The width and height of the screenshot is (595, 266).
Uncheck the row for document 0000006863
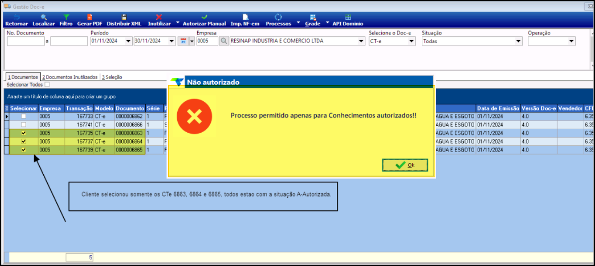point(24,133)
